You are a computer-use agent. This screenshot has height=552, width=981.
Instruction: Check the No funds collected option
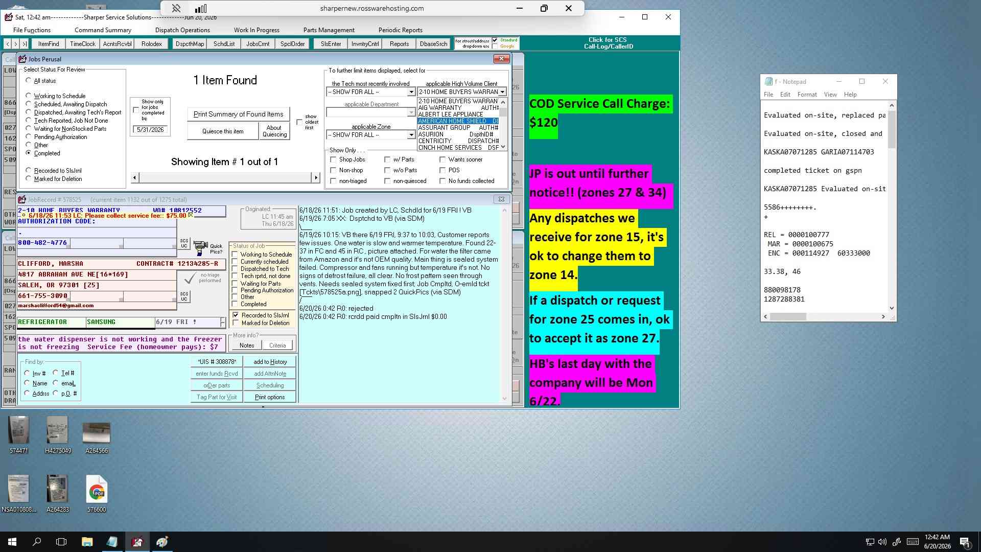442,181
